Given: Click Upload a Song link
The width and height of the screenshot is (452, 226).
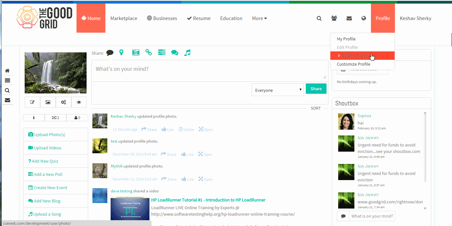Looking at the screenshot, I should pos(45,214).
